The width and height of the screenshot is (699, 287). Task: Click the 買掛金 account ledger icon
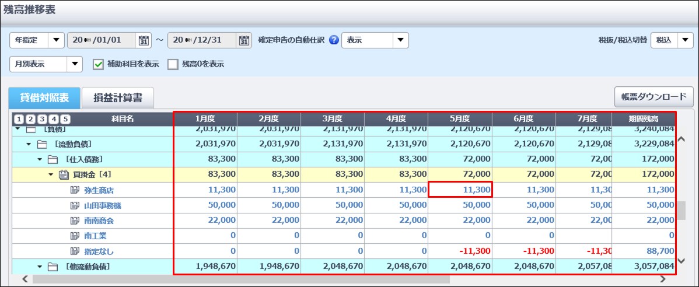coord(64,174)
